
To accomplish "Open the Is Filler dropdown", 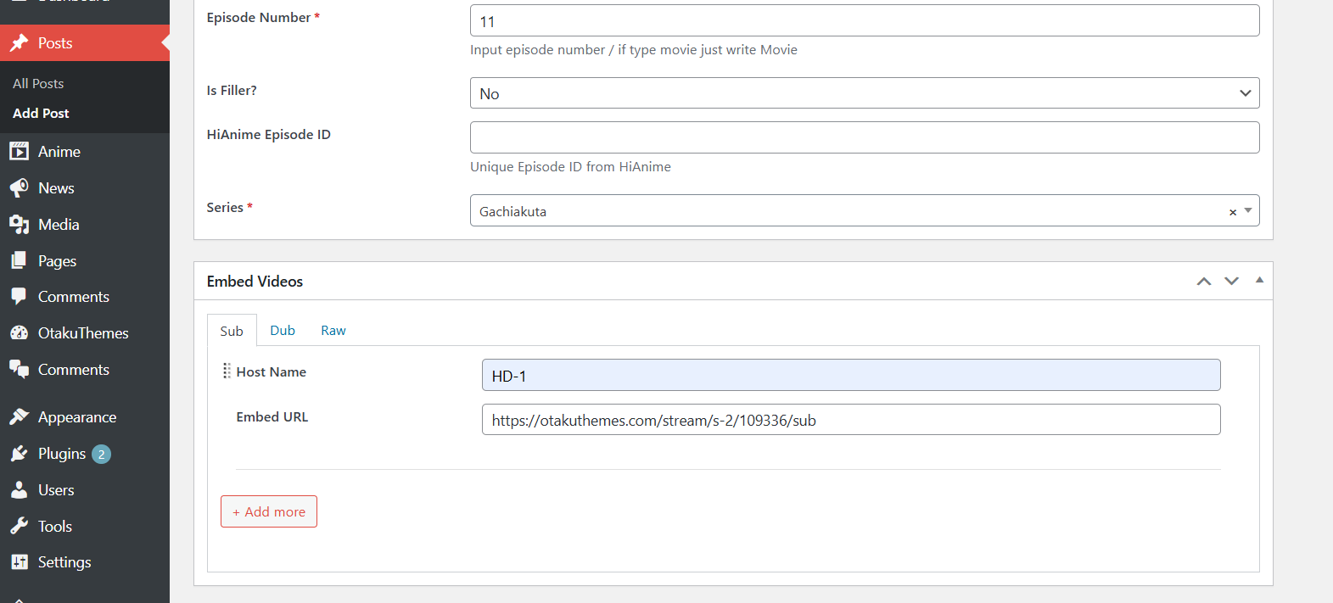I will pyautogui.click(x=864, y=93).
